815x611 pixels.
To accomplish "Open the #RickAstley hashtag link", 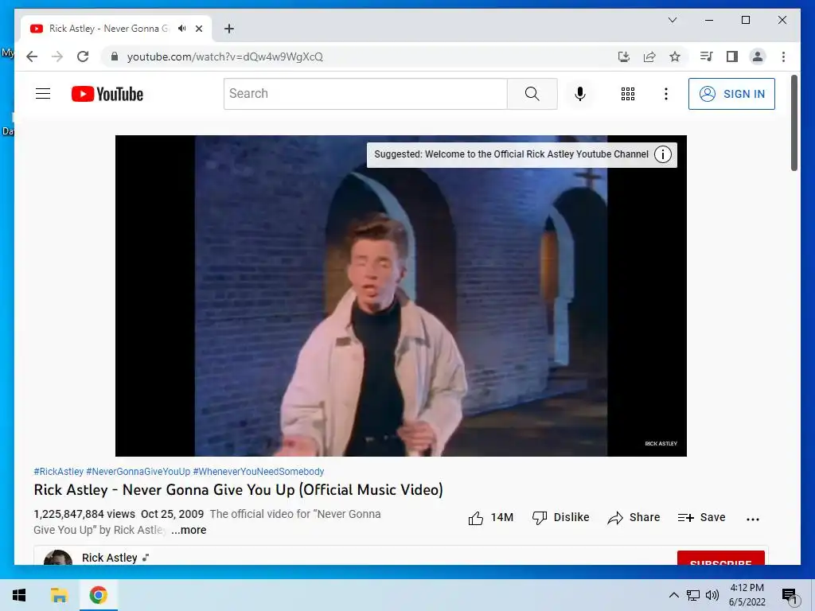I will (x=58, y=471).
